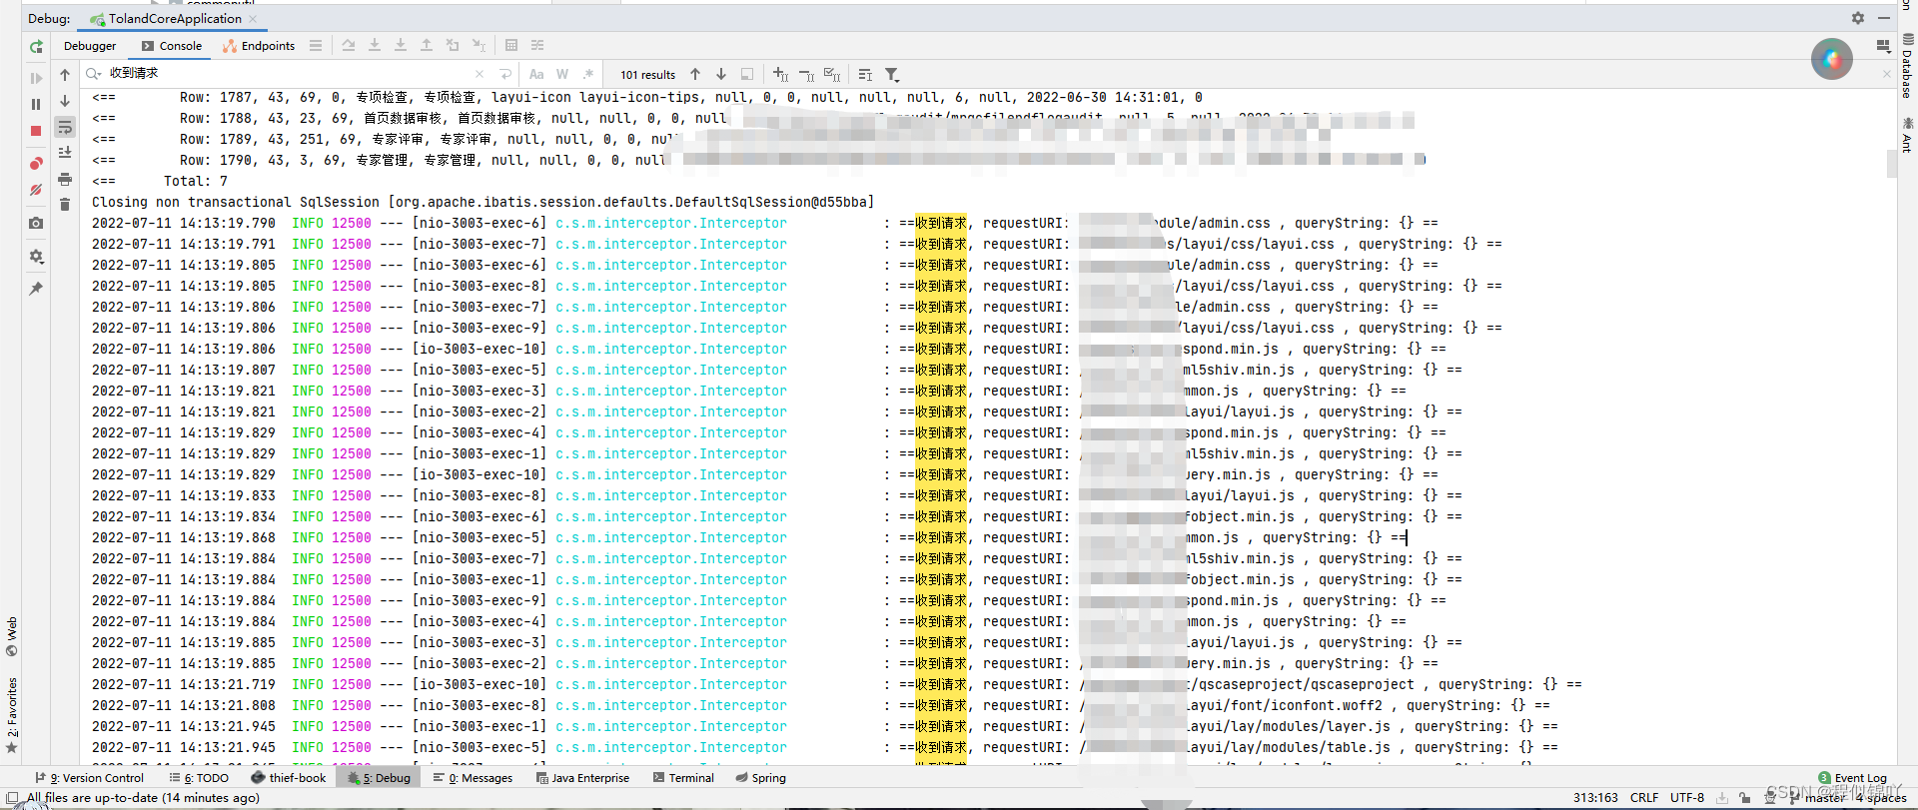Resume program using the play icon

coord(36,78)
